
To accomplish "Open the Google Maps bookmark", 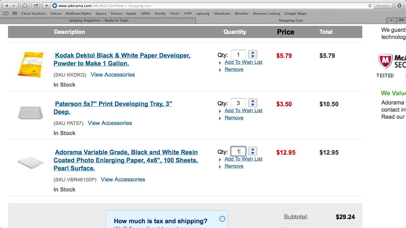I will pyautogui.click(x=295, y=14).
